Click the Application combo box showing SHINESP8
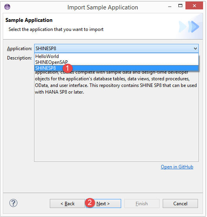This screenshot has width=207, height=217. 116,49
